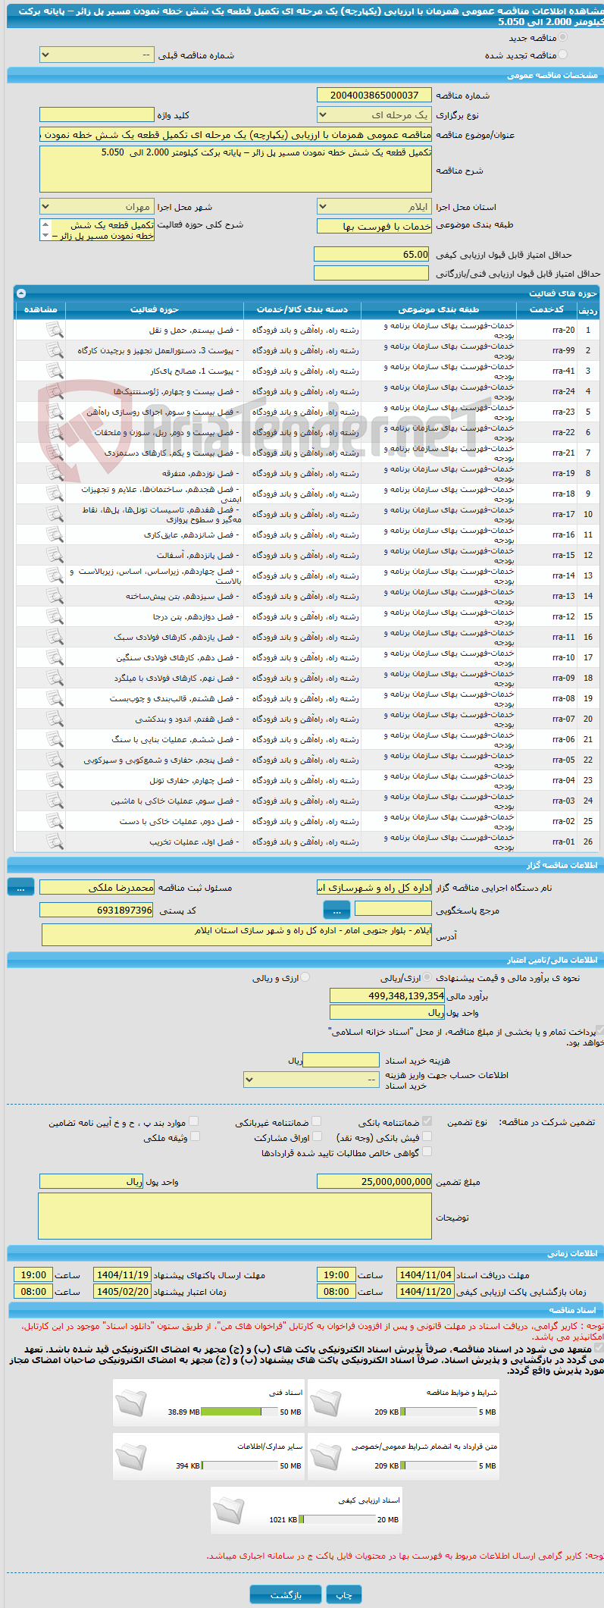604x1608 pixels.
Task: Open view icon for row rra-09
Action: (55, 678)
